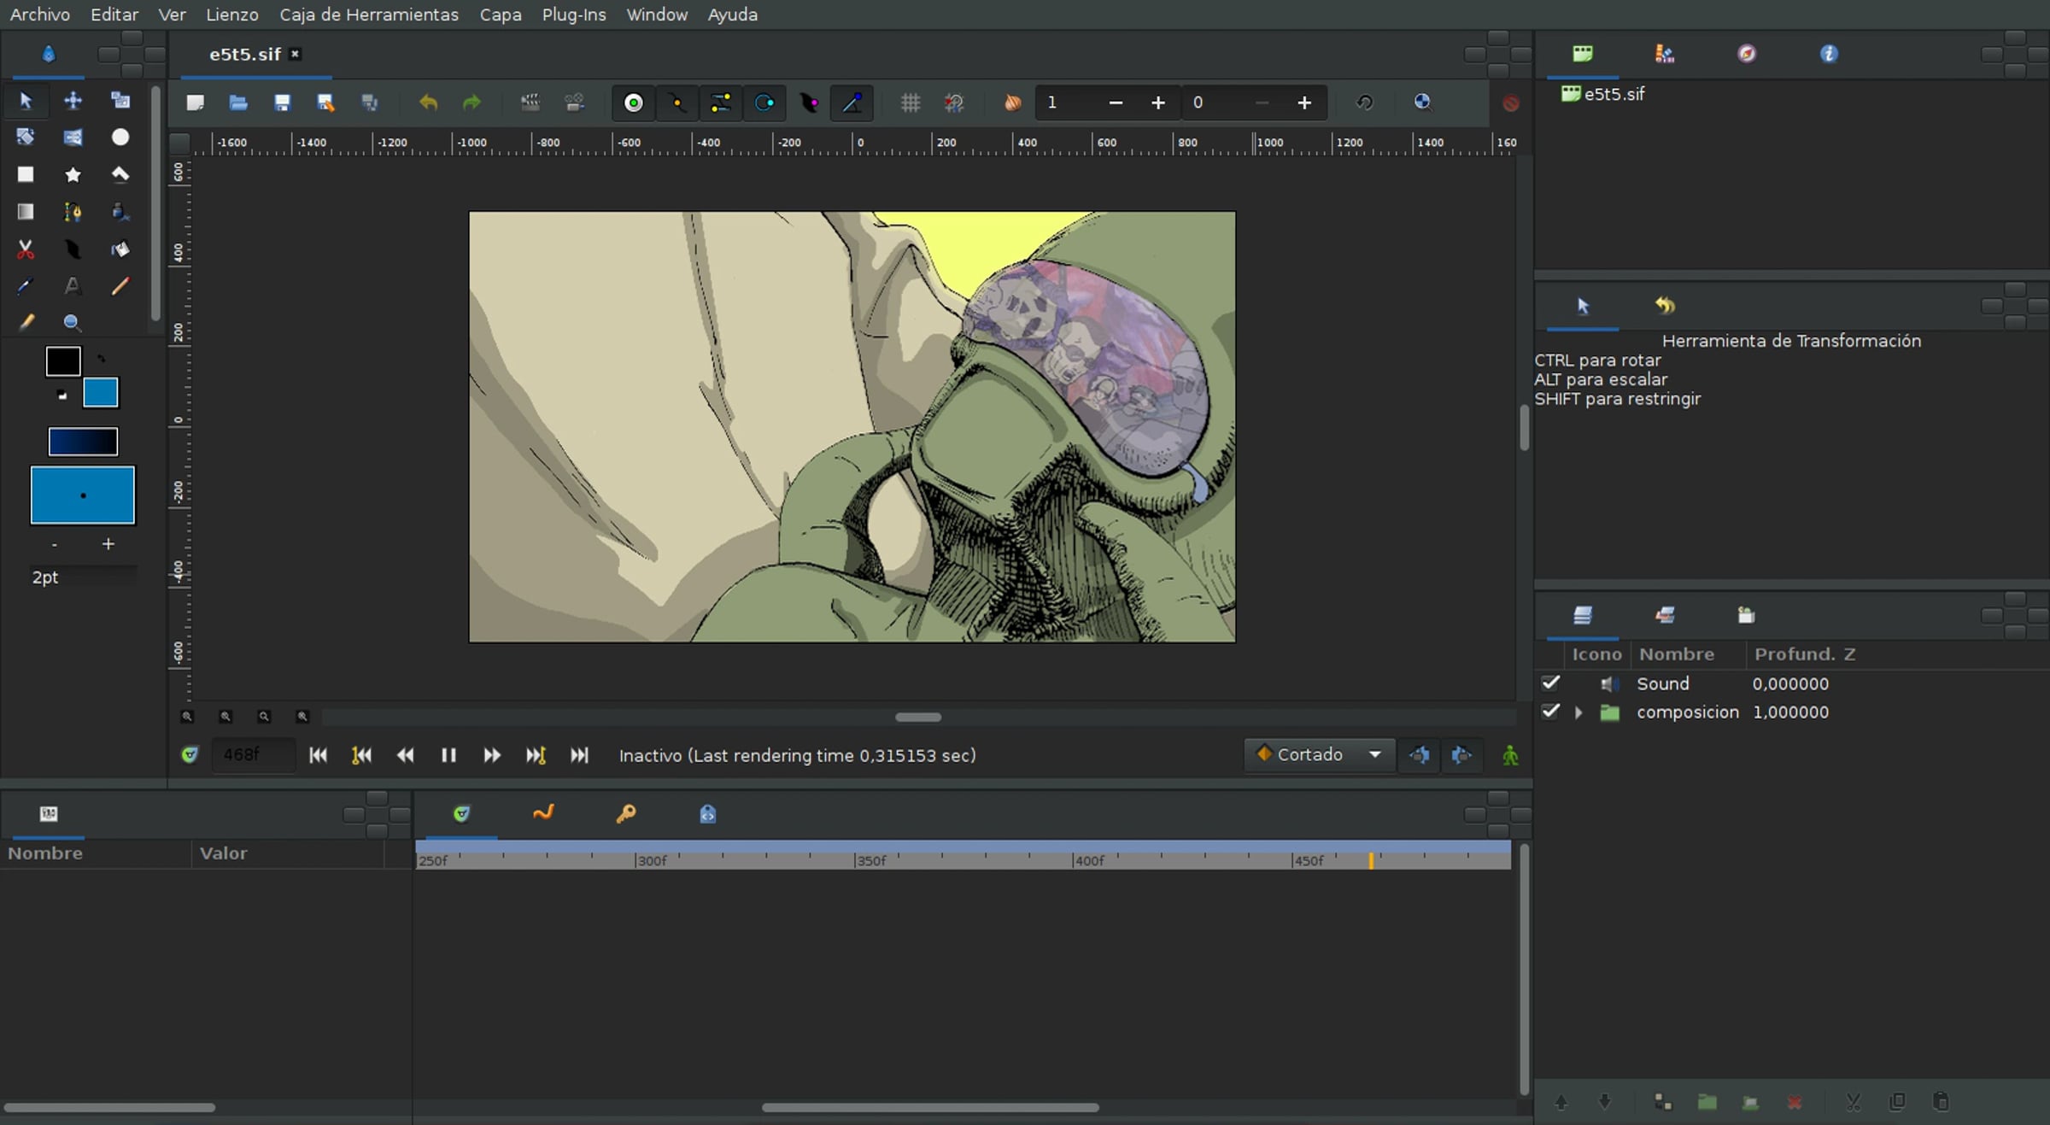Screen dimensions: 2050x1125
Task: Switch to the Curves panel tab
Action: click(543, 813)
